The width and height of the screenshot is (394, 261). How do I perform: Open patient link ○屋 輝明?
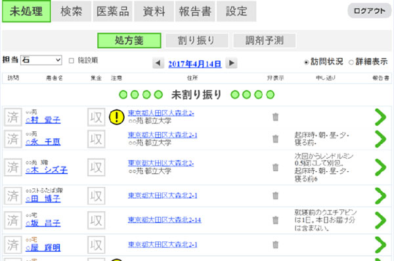pos(43,248)
